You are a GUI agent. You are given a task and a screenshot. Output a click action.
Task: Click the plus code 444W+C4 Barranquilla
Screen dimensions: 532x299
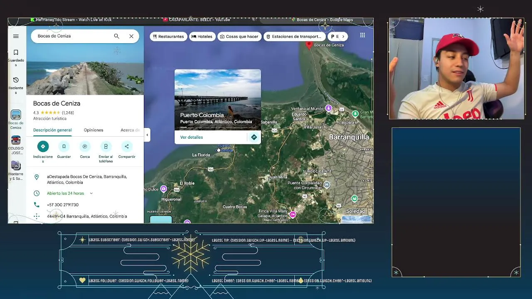(x=87, y=216)
